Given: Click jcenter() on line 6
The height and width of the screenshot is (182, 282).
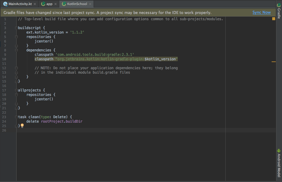Looking at the screenshot, I should click(x=44, y=41).
